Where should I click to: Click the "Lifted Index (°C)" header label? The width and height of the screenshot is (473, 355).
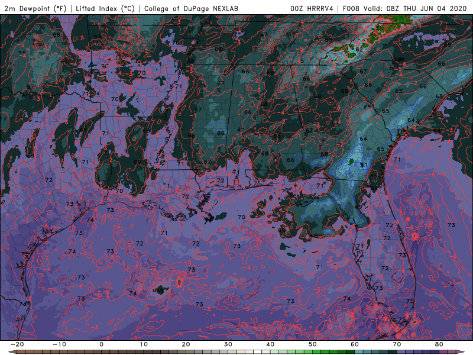105,8
